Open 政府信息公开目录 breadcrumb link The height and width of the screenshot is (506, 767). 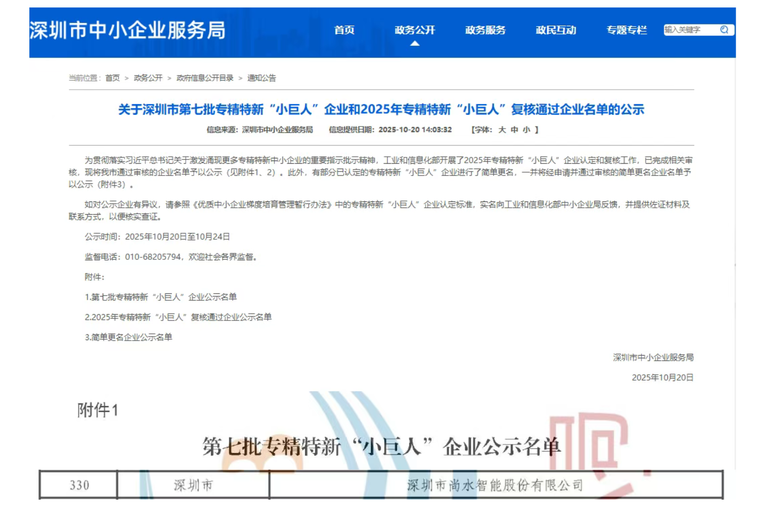tap(205, 78)
